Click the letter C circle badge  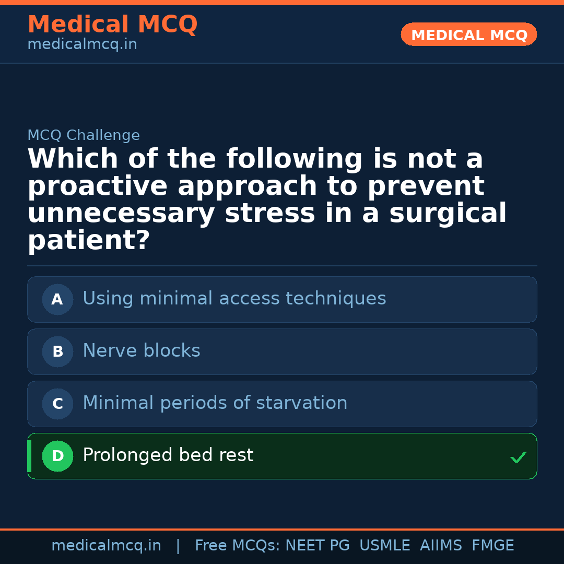point(57,404)
